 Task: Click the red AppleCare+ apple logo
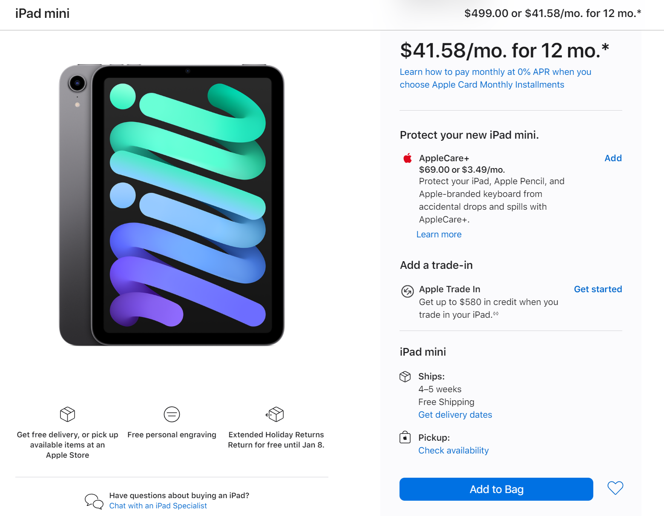click(x=408, y=158)
